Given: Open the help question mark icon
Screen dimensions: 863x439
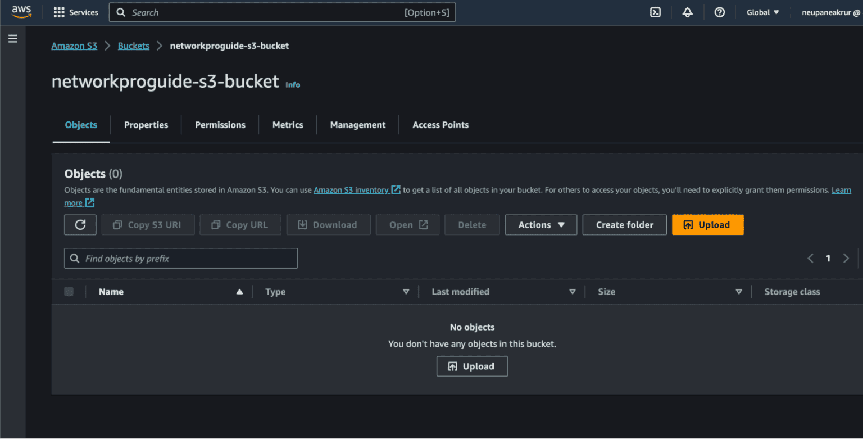Looking at the screenshot, I should point(719,12).
